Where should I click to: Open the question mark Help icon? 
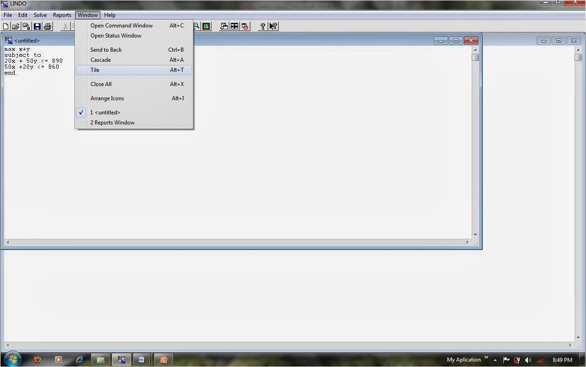click(262, 26)
